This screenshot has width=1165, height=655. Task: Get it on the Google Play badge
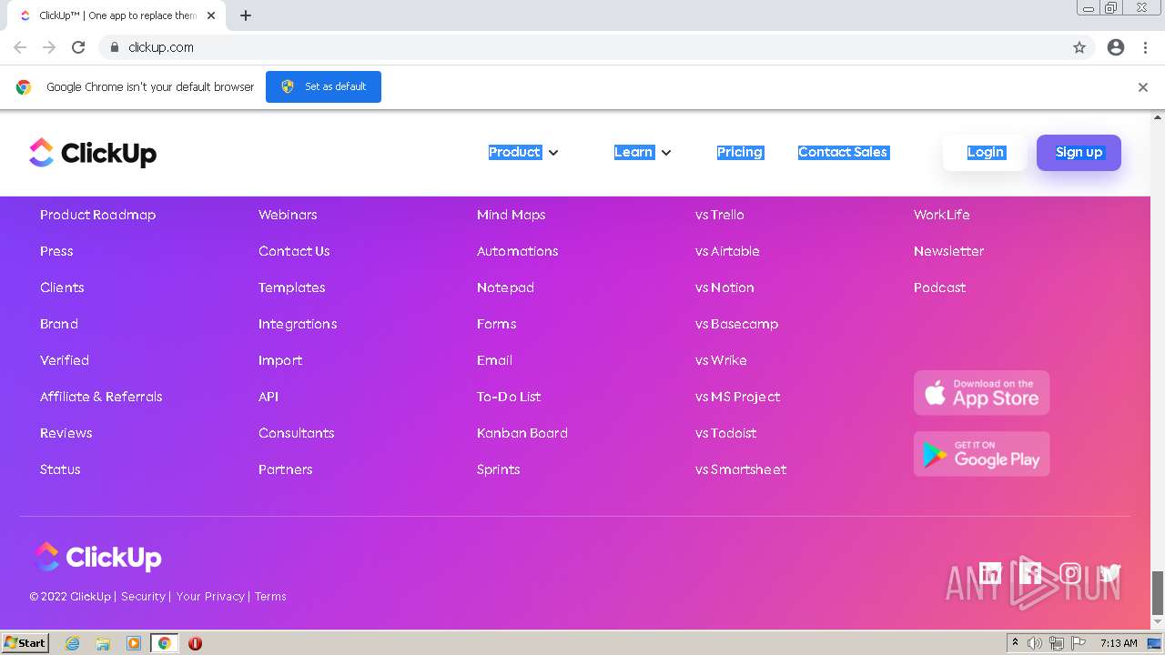click(981, 454)
